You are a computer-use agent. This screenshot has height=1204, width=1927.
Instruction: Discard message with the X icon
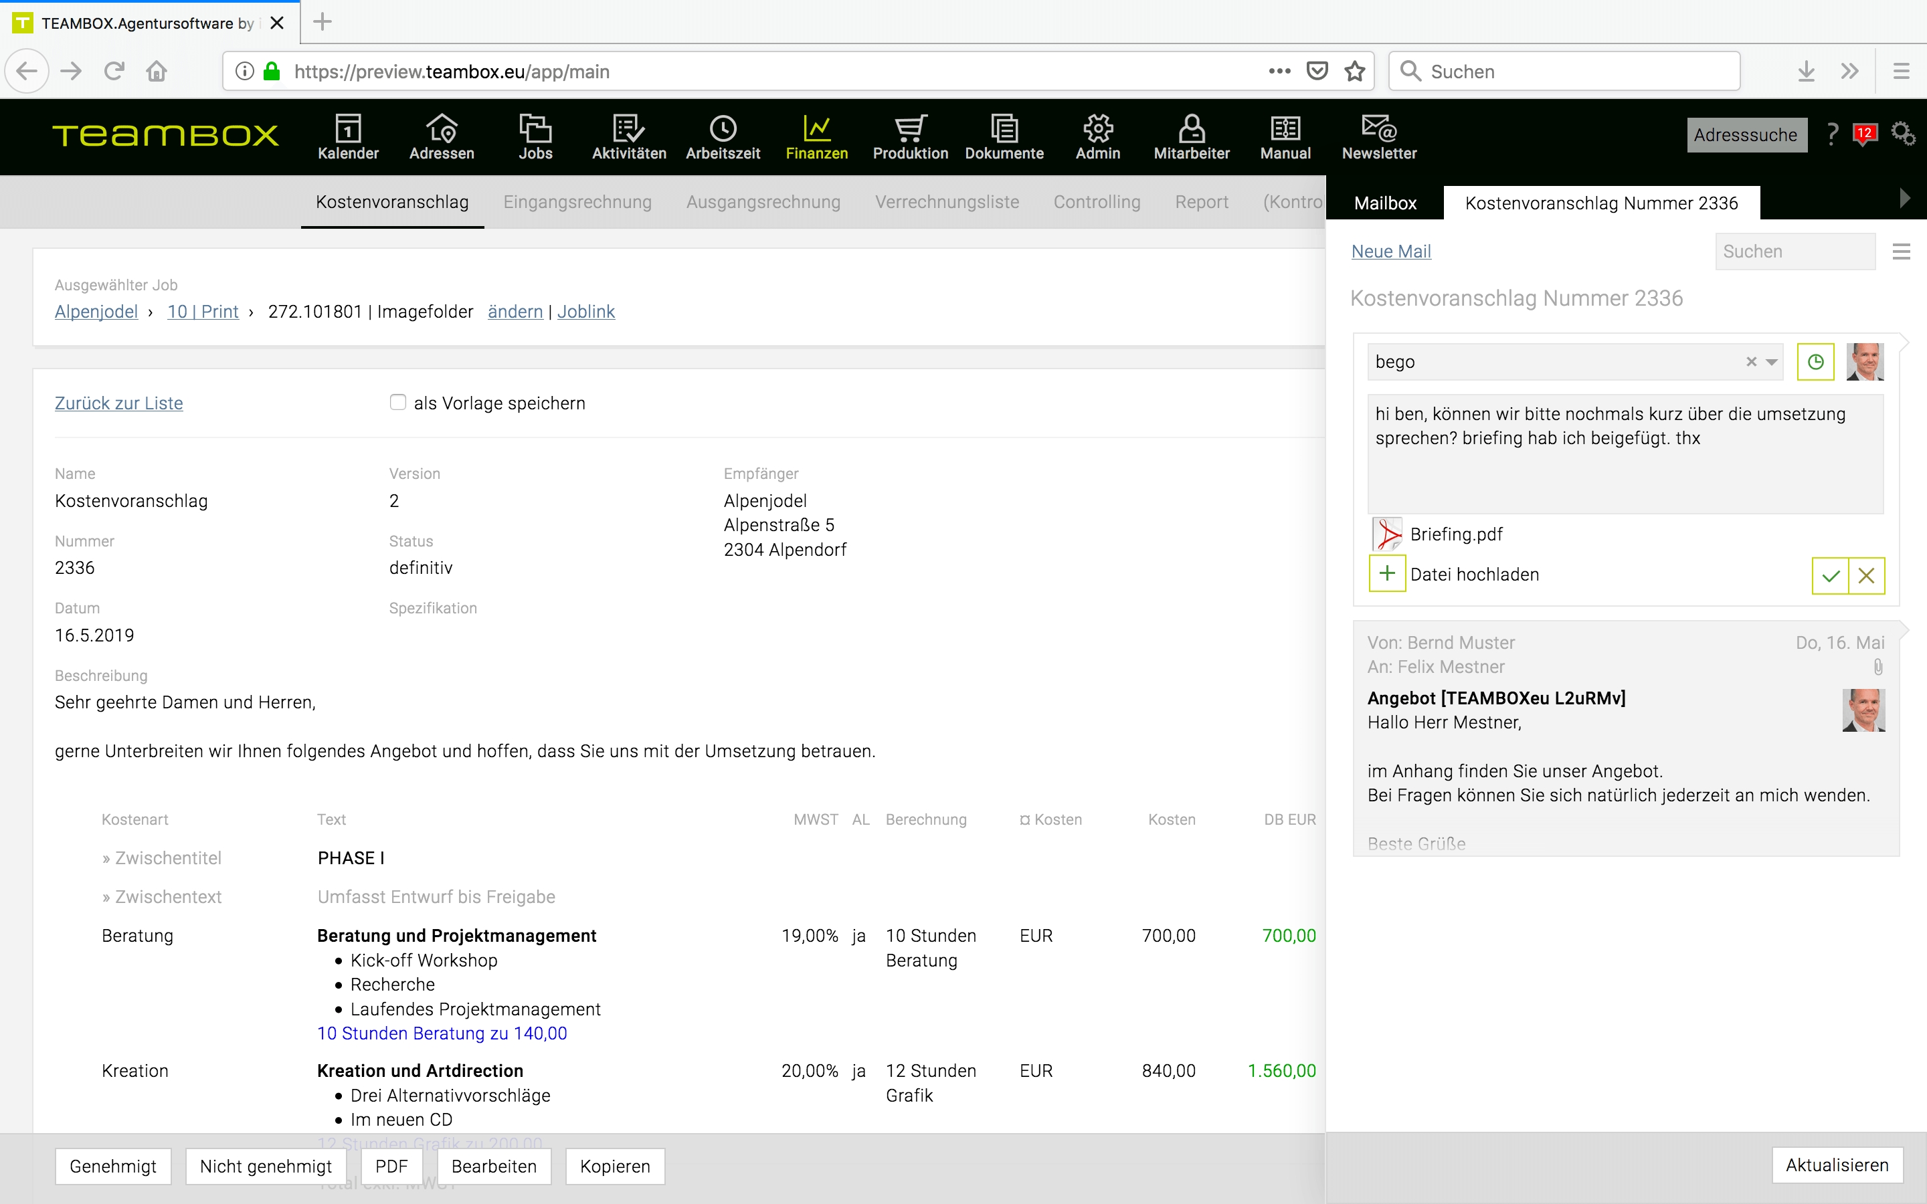coord(1867,576)
